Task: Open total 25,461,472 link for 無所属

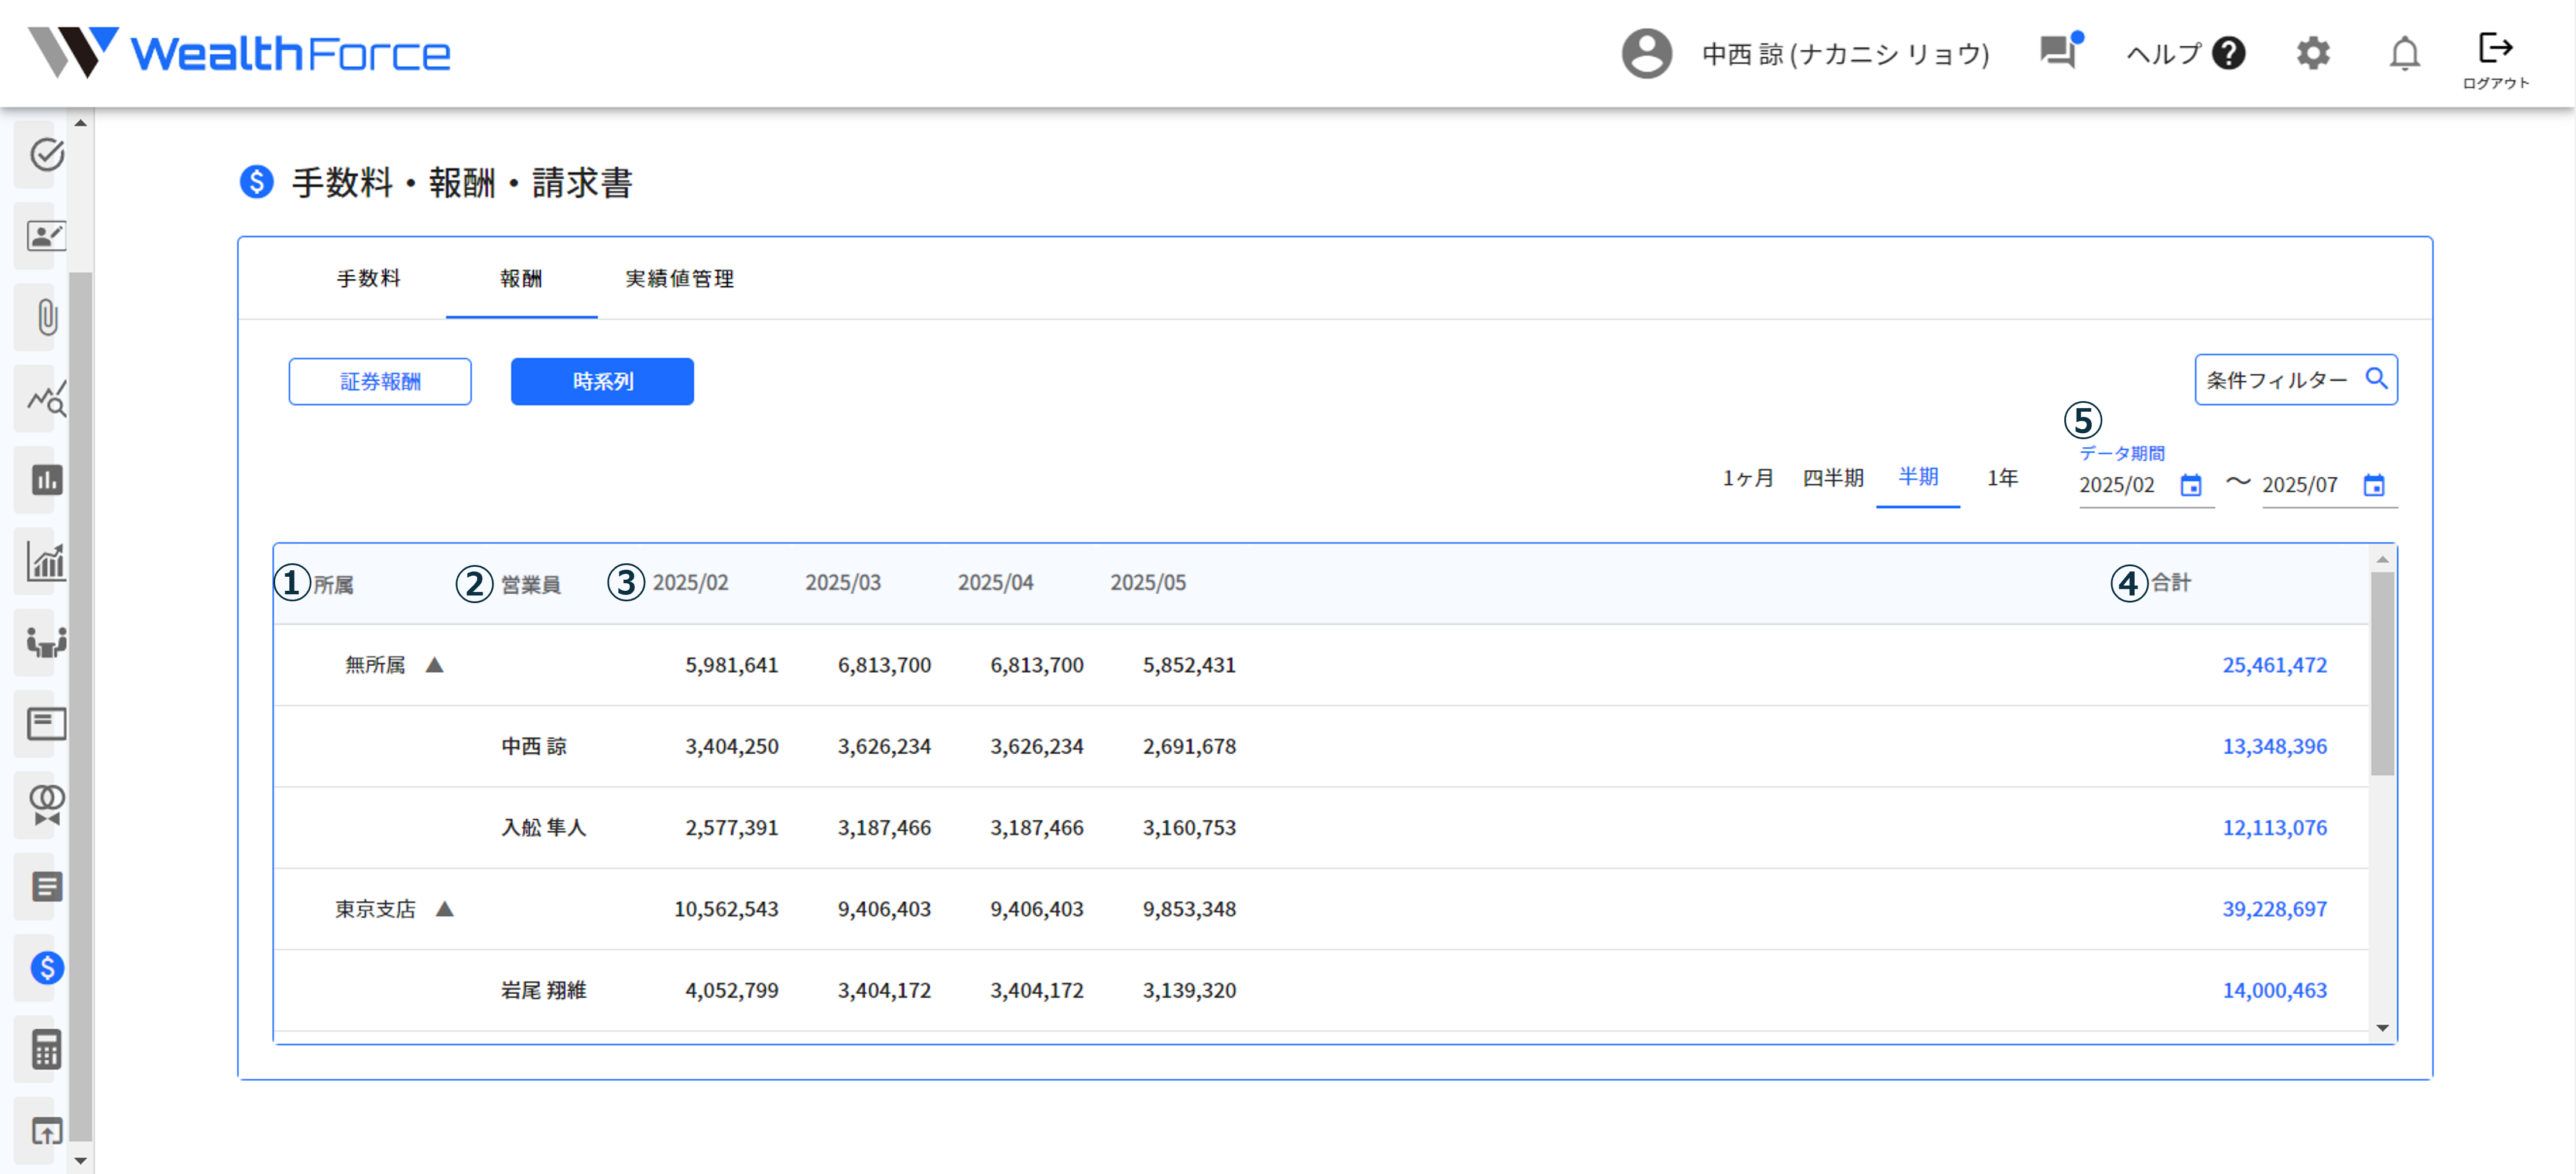Action: click(2274, 665)
